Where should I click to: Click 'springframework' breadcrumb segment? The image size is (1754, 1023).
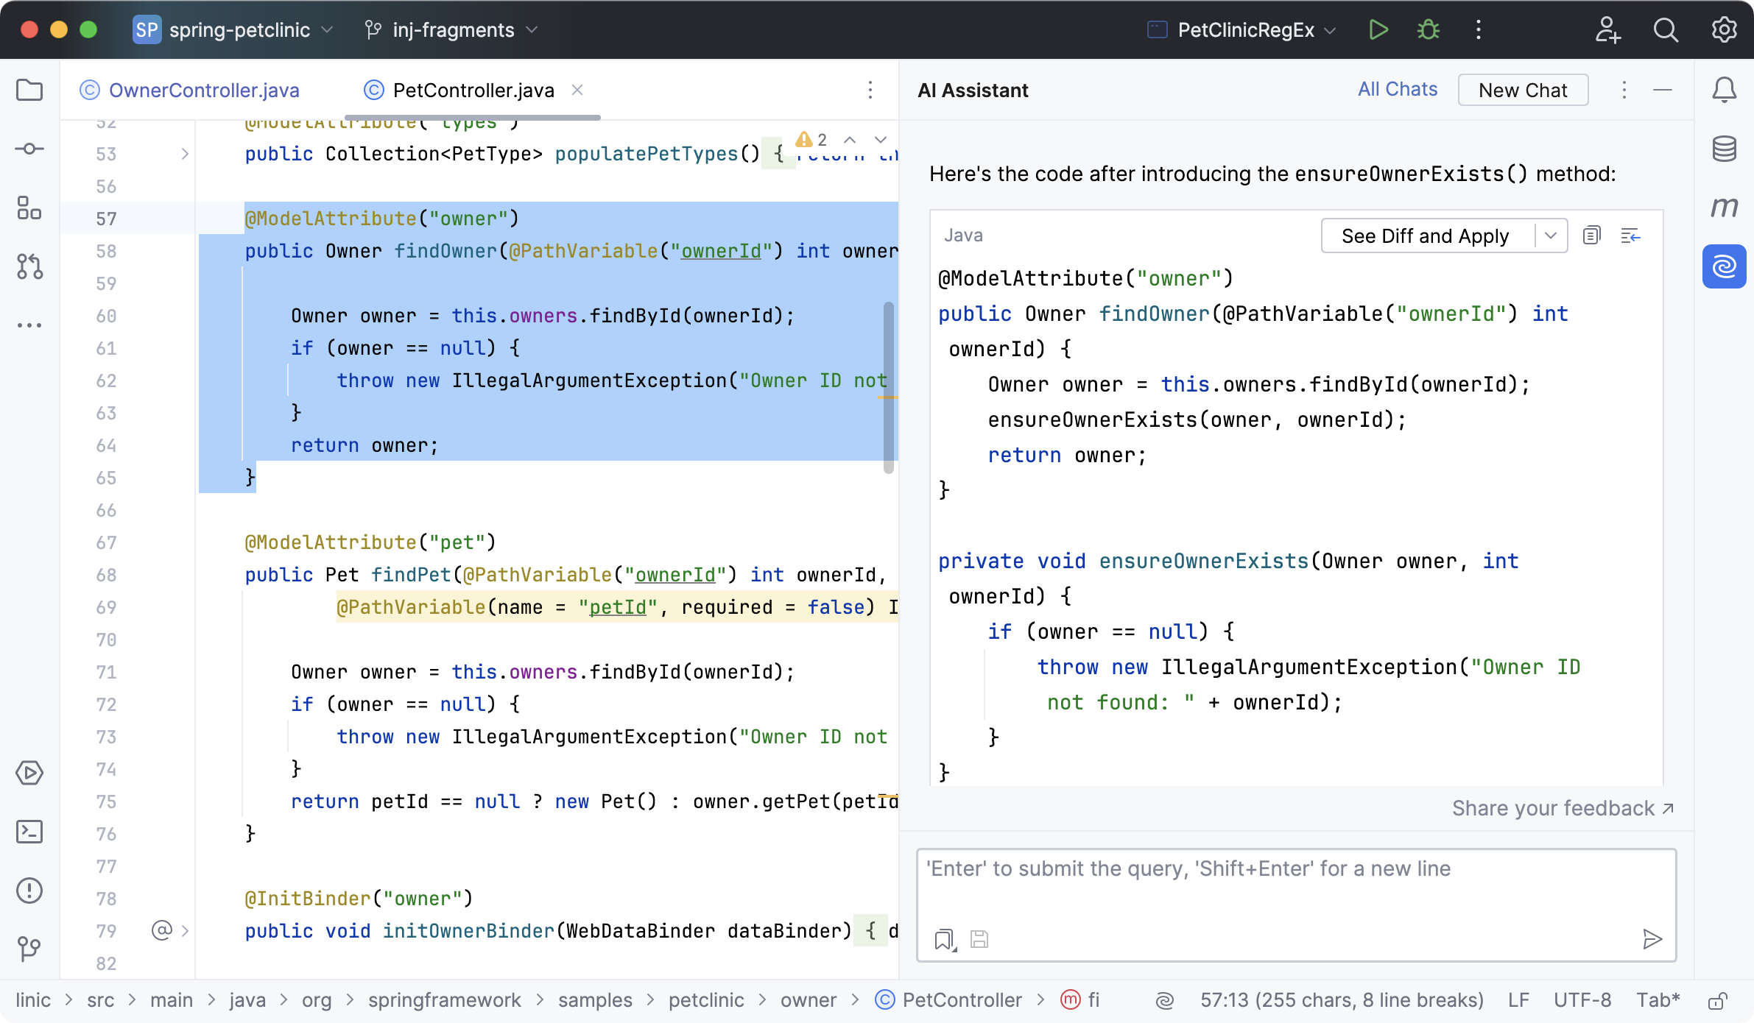pos(445,1000)
